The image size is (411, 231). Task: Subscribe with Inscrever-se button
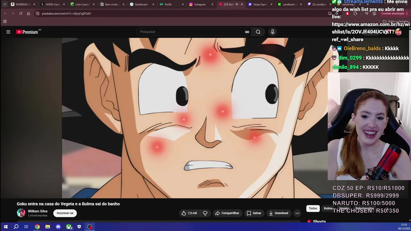click(65, 213)
